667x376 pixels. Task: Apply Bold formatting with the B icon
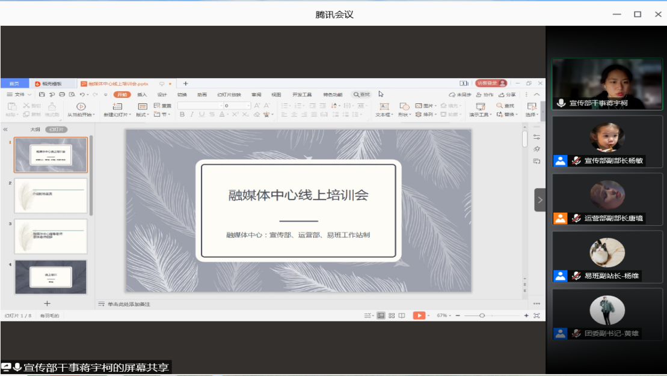click(x=182, y=114)
